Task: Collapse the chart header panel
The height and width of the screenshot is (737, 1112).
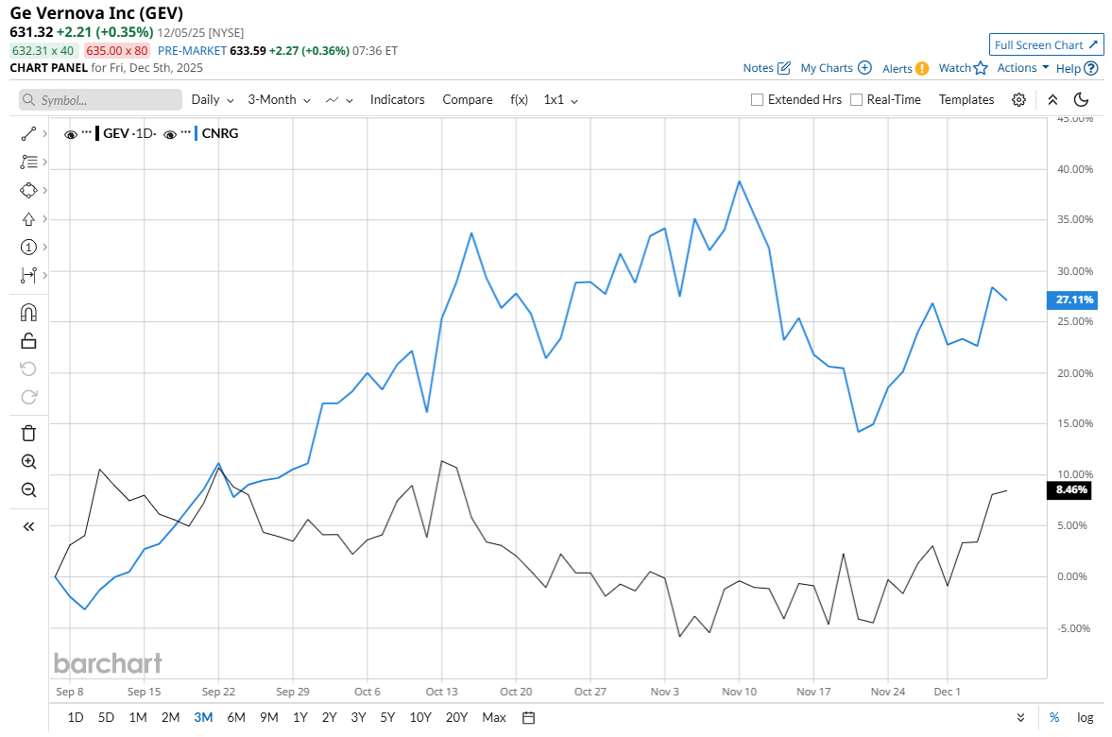Action: pyautogui.click(x=1052, y=100)
